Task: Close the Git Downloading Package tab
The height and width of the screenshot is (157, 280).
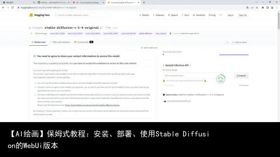Action: [103, 2]
